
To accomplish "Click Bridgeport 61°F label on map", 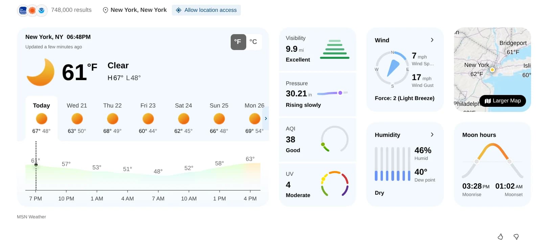I will click(x=513, y=48).
